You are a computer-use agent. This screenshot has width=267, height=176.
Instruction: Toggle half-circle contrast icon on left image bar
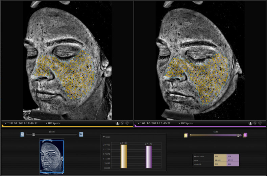(118, 124)
